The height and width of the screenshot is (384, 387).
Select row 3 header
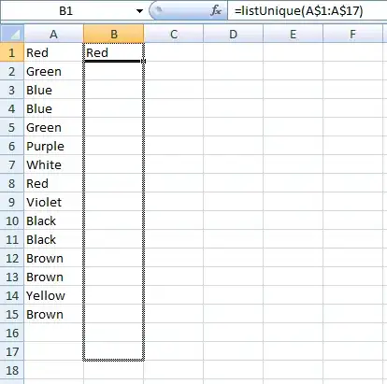12,90
